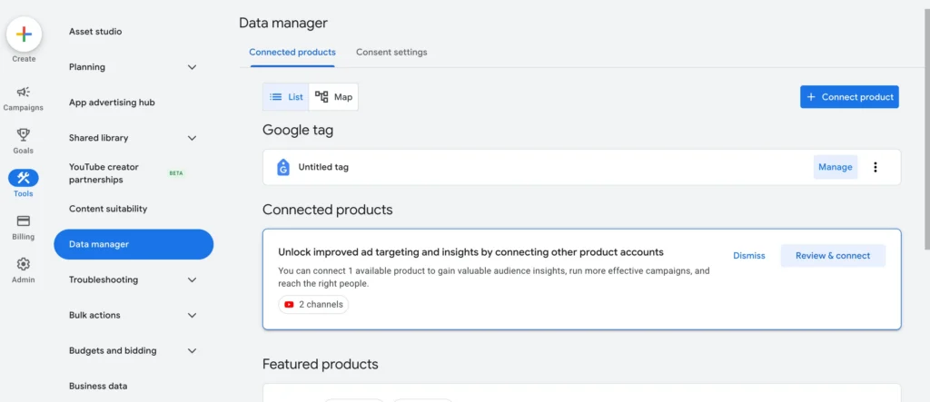The image size is (930, 402).
Task: Open Campaigns via the megaphone icon
Action: (23, 92)
